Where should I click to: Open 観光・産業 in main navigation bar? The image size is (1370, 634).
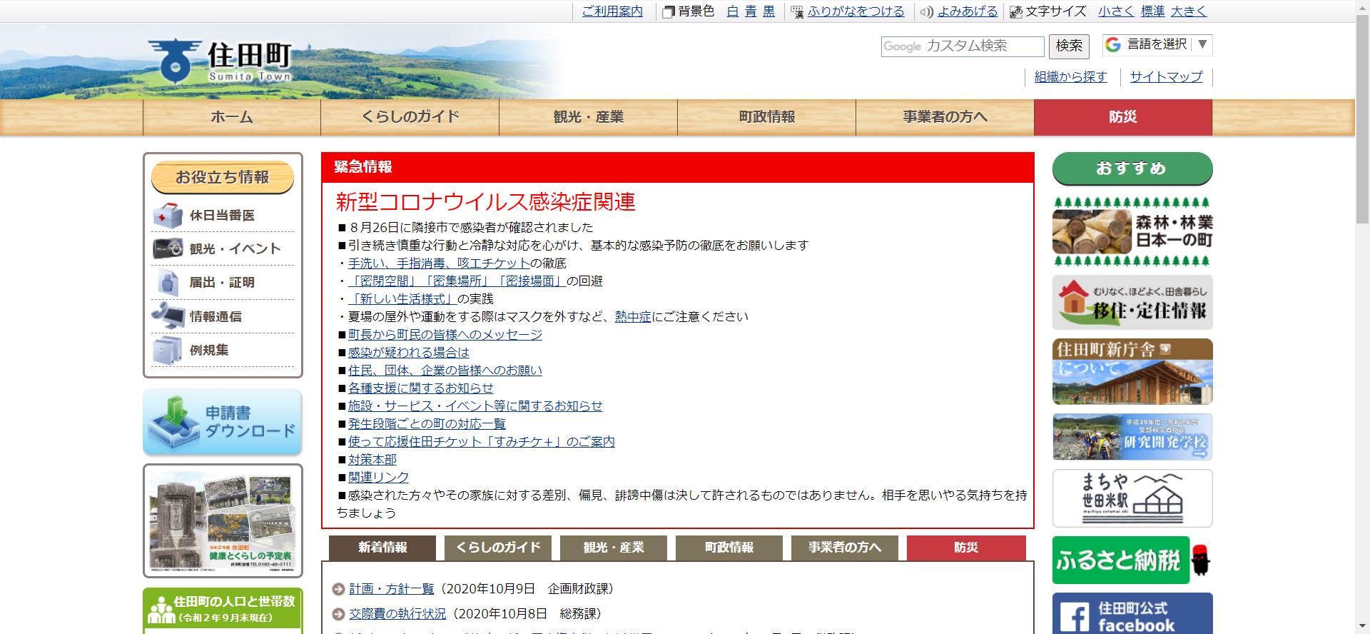pyautogui.click(x=589, y=117)
